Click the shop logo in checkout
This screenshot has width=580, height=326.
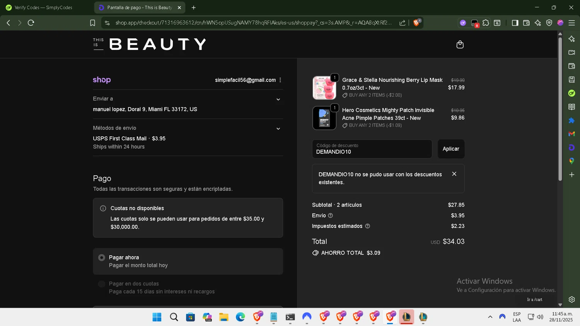(102, 80)
